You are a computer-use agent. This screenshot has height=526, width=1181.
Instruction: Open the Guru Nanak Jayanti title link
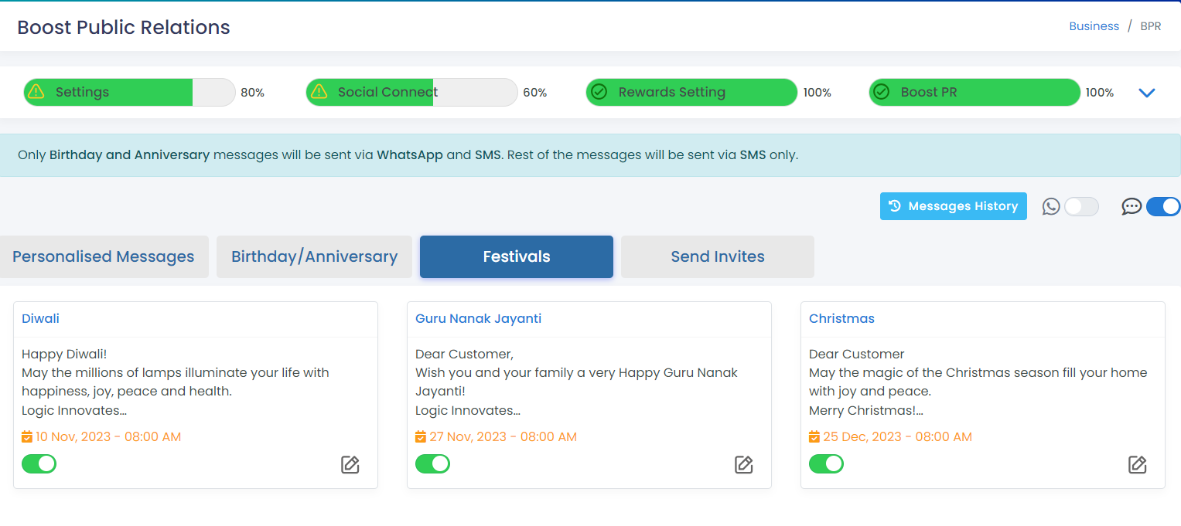pos(478,318)
